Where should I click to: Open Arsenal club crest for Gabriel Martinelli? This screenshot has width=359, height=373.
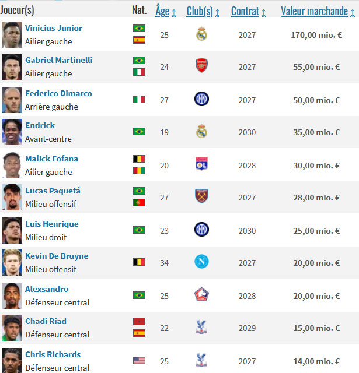(201, 65)
